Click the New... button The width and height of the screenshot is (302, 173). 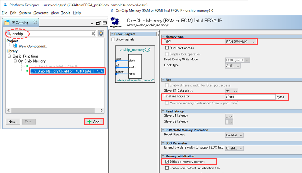coord(13,122)
